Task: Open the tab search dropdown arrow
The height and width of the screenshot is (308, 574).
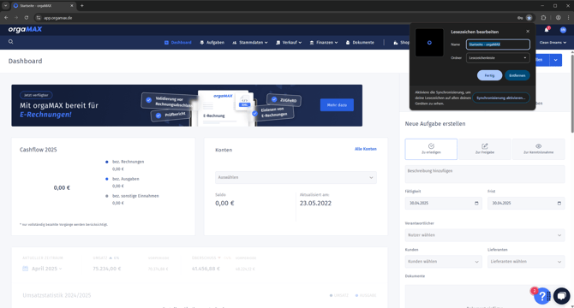Action: pyautogui.click(x=5, y=6)
